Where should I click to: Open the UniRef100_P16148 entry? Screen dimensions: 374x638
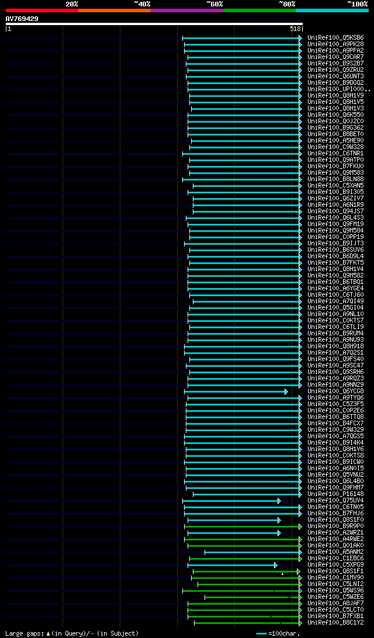[x=336, y=494]
